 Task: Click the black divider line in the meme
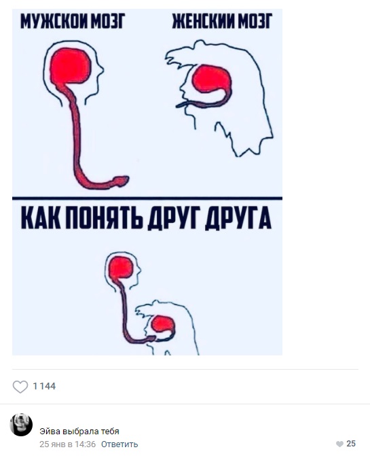[x=147, y=198]
